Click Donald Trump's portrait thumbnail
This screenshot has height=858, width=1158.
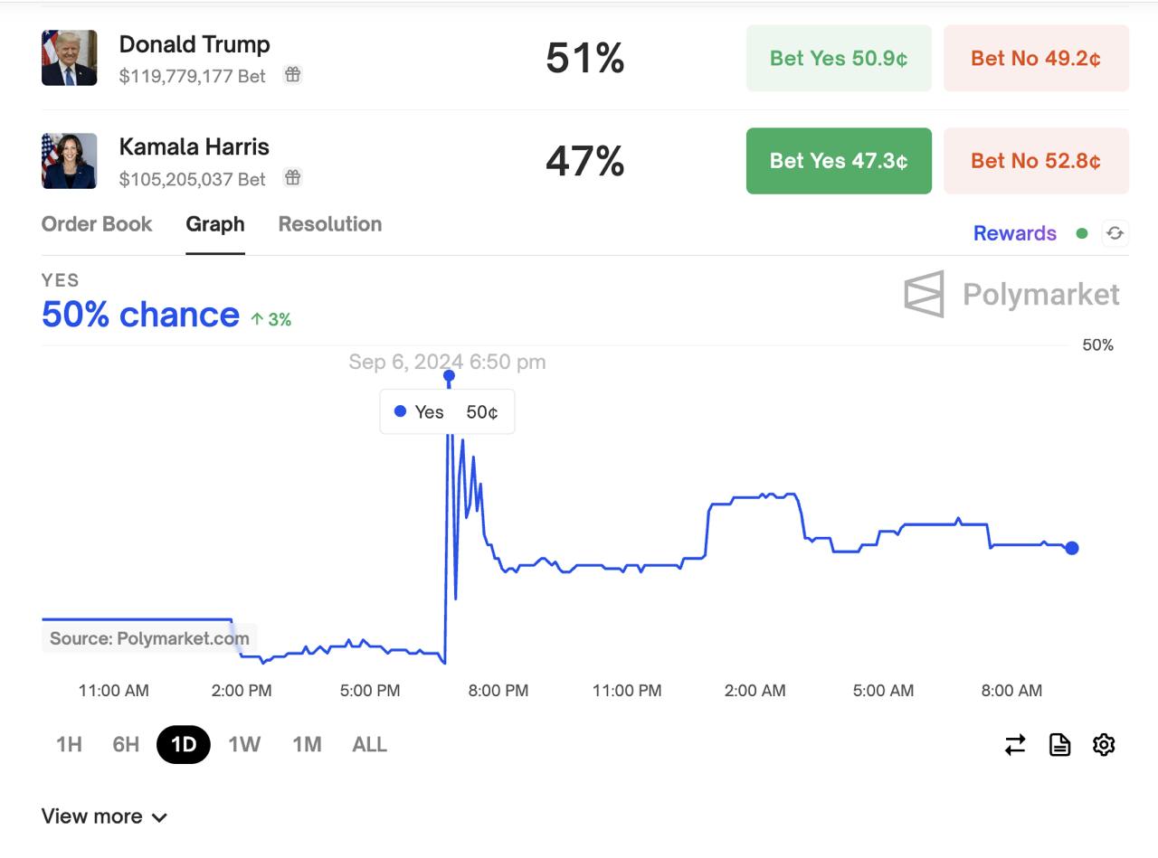click(x=70, y=58)
